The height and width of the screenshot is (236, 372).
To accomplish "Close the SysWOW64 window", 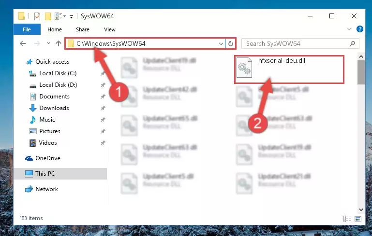I will [354, 16].
